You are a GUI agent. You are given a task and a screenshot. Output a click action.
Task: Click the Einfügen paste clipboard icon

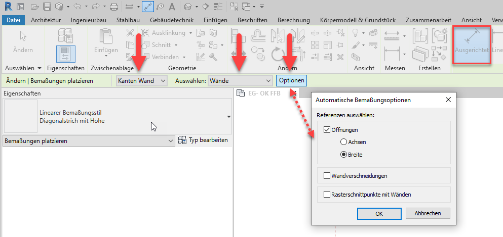pyautogui.click(x=106, y=42)
